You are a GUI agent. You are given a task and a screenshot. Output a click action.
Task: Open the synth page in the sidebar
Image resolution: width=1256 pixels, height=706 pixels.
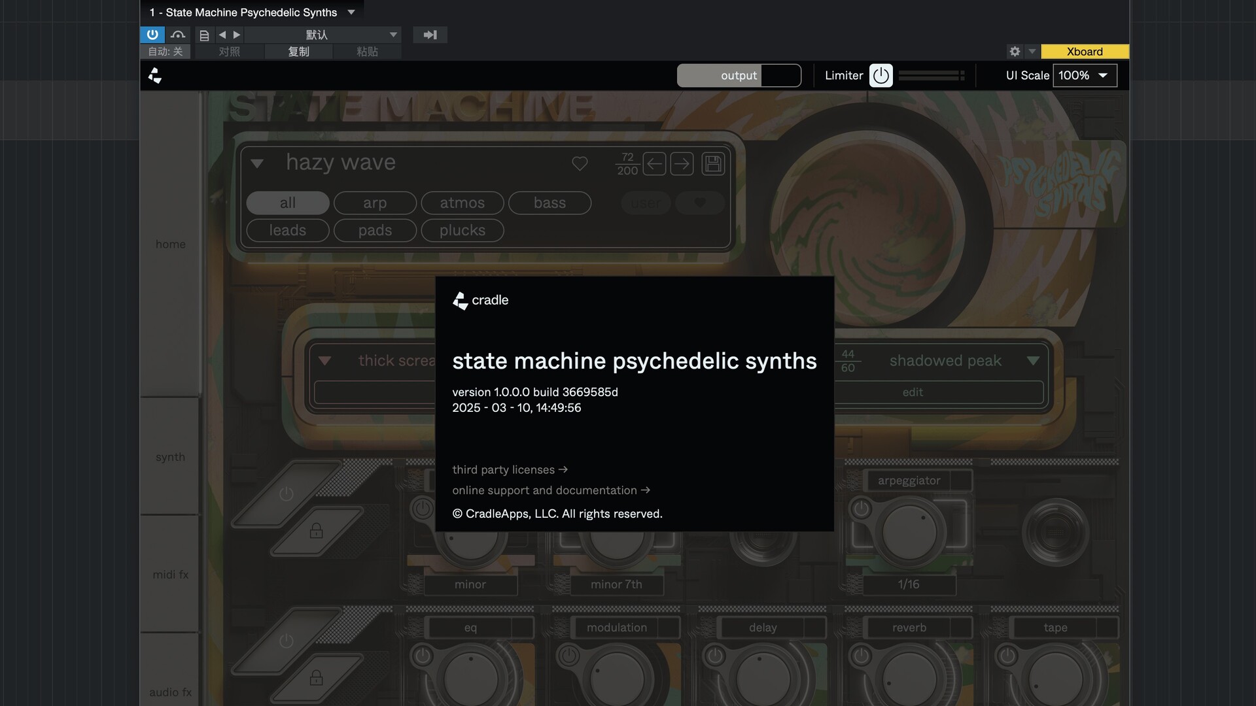[170, 457]
